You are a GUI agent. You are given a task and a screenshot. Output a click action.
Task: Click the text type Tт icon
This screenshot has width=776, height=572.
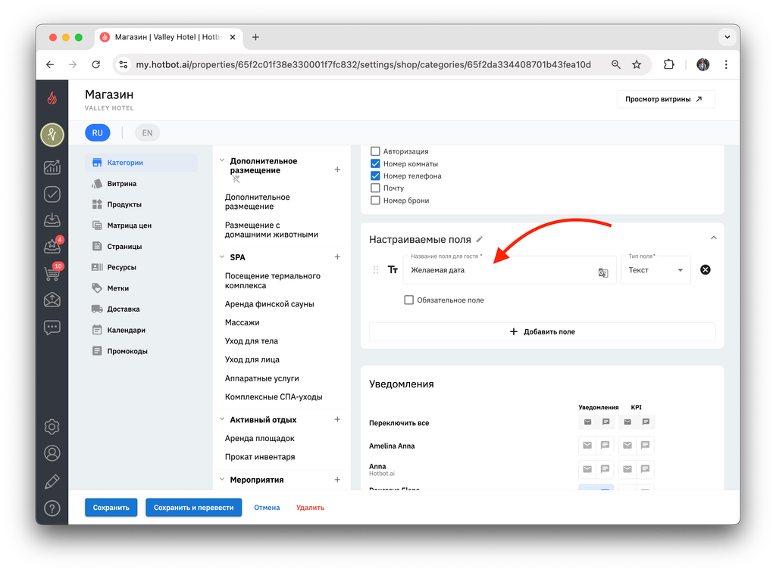pyautogui.click(x=393, y=269)
